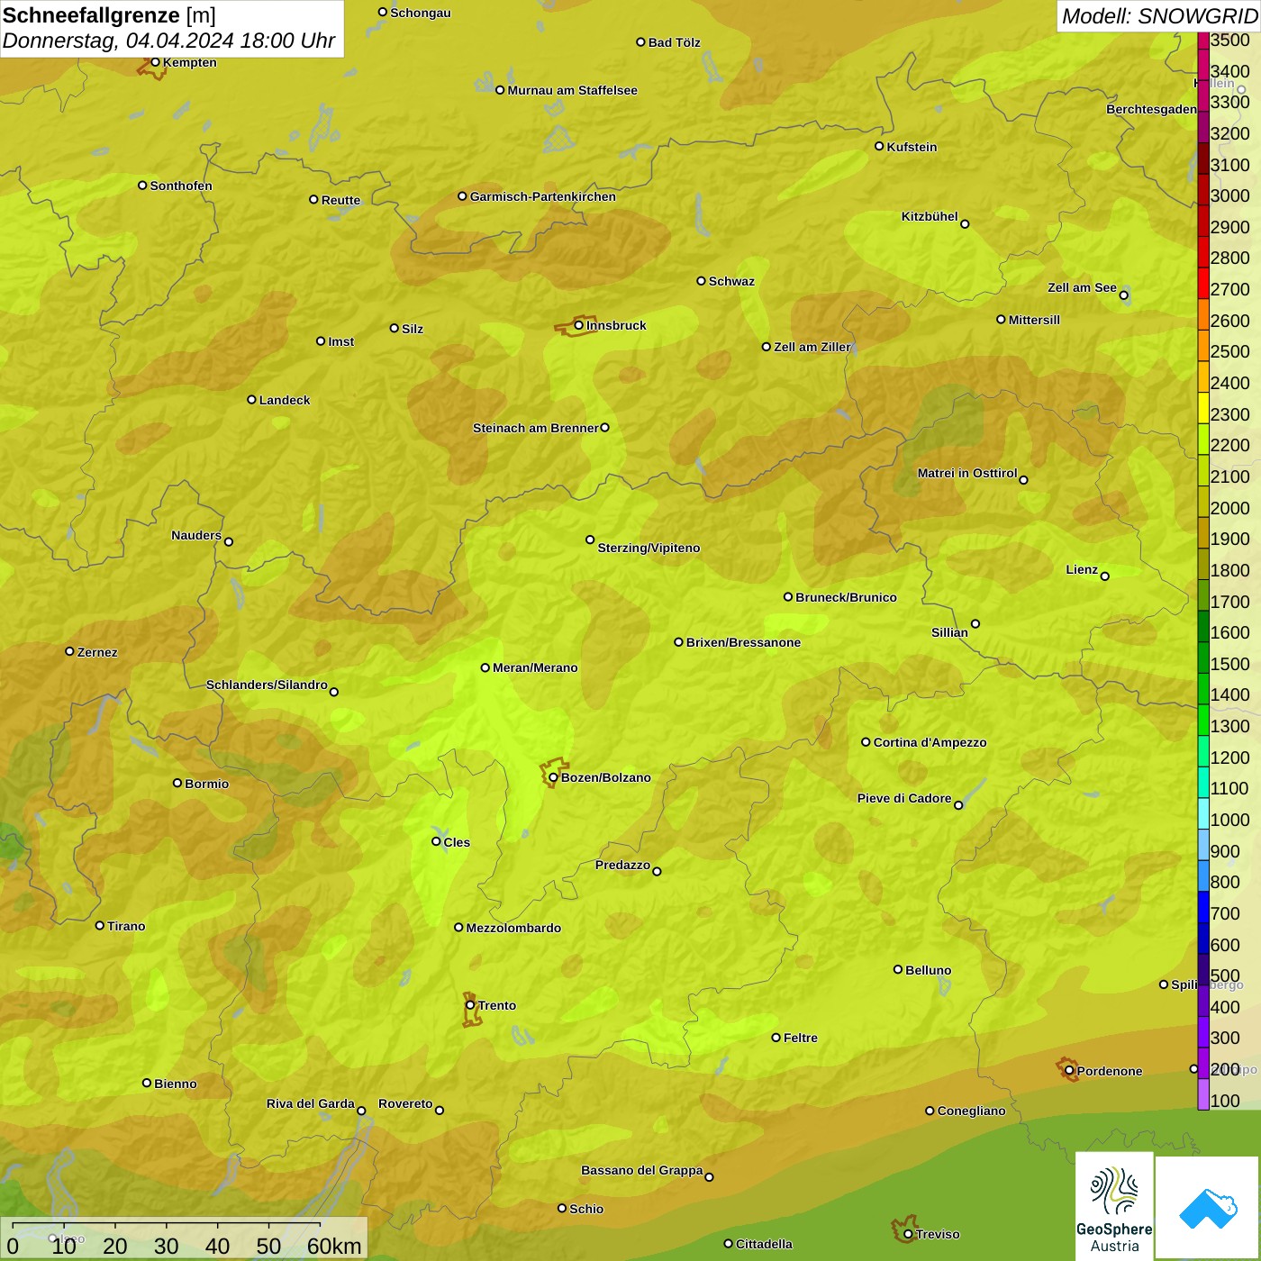Select the Innsbruck city marker dot
Image resolution: width=1261 pixels, height=1261 pixels.
579,325
